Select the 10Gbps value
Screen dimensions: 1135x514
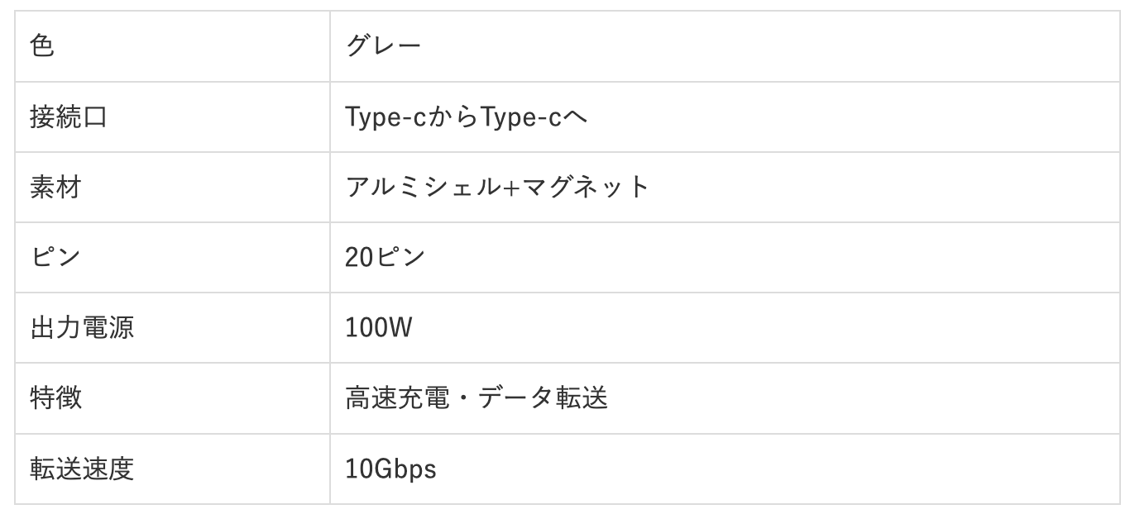pyautogui.click(x=390, y=469)
